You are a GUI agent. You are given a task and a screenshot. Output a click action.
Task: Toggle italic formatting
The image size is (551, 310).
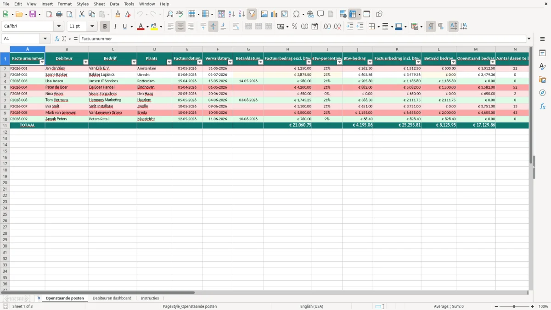pos(115,27)
